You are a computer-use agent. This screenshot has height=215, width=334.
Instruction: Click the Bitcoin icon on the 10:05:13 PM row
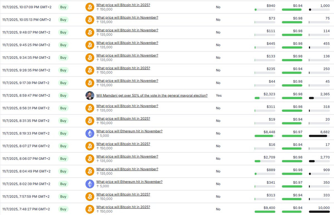tap(90, 19)
